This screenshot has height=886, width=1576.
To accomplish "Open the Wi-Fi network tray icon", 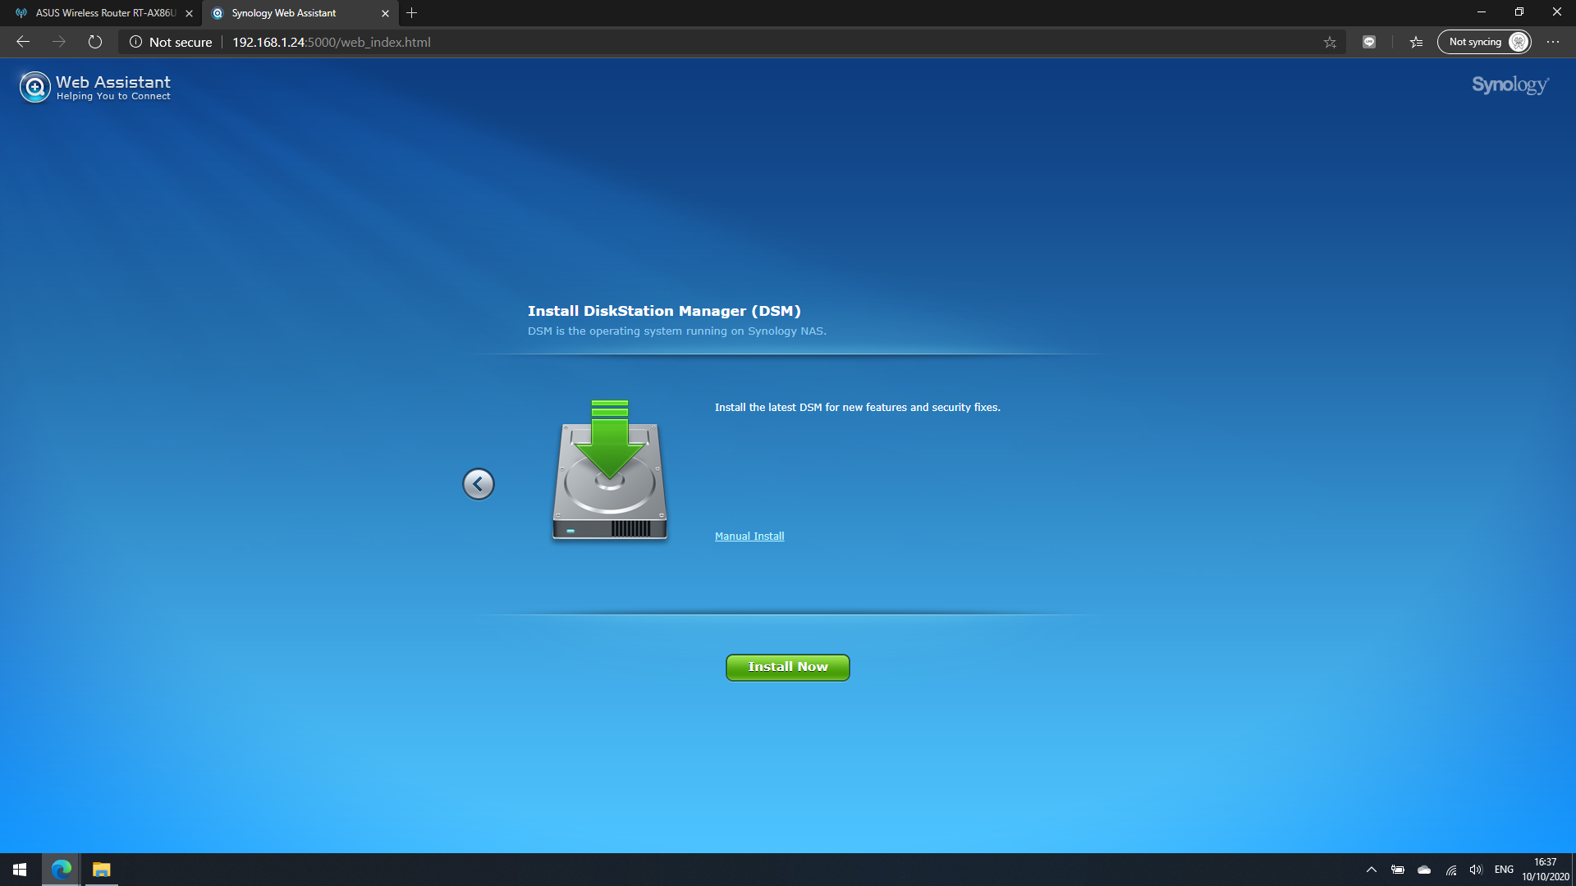I will (1451, 870).
